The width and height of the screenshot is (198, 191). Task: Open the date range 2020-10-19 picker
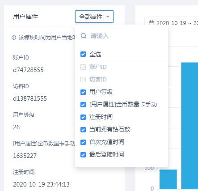pos(171,23)
